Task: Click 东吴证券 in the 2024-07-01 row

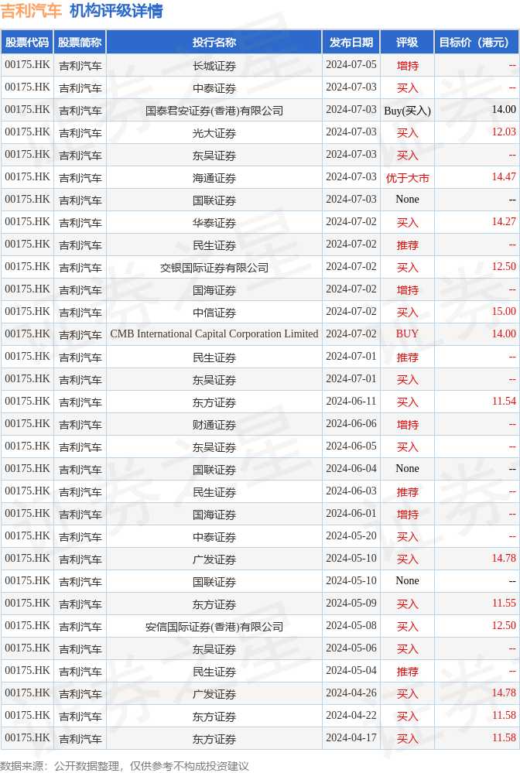Action: point(214,380)
